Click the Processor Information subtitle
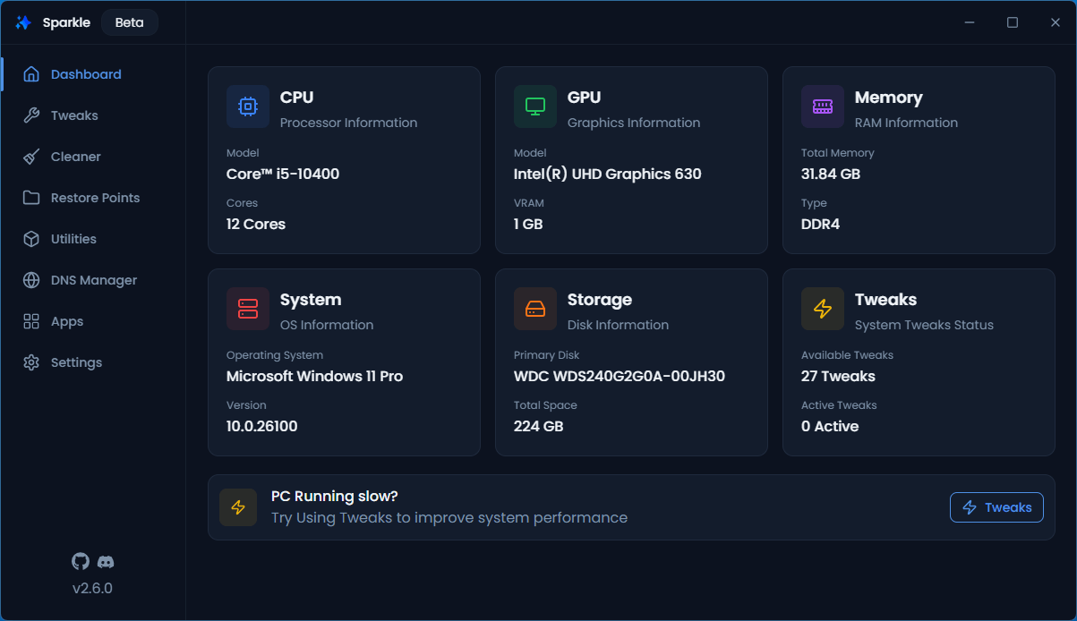This screenshot has width=1077, height=621. 349,123
